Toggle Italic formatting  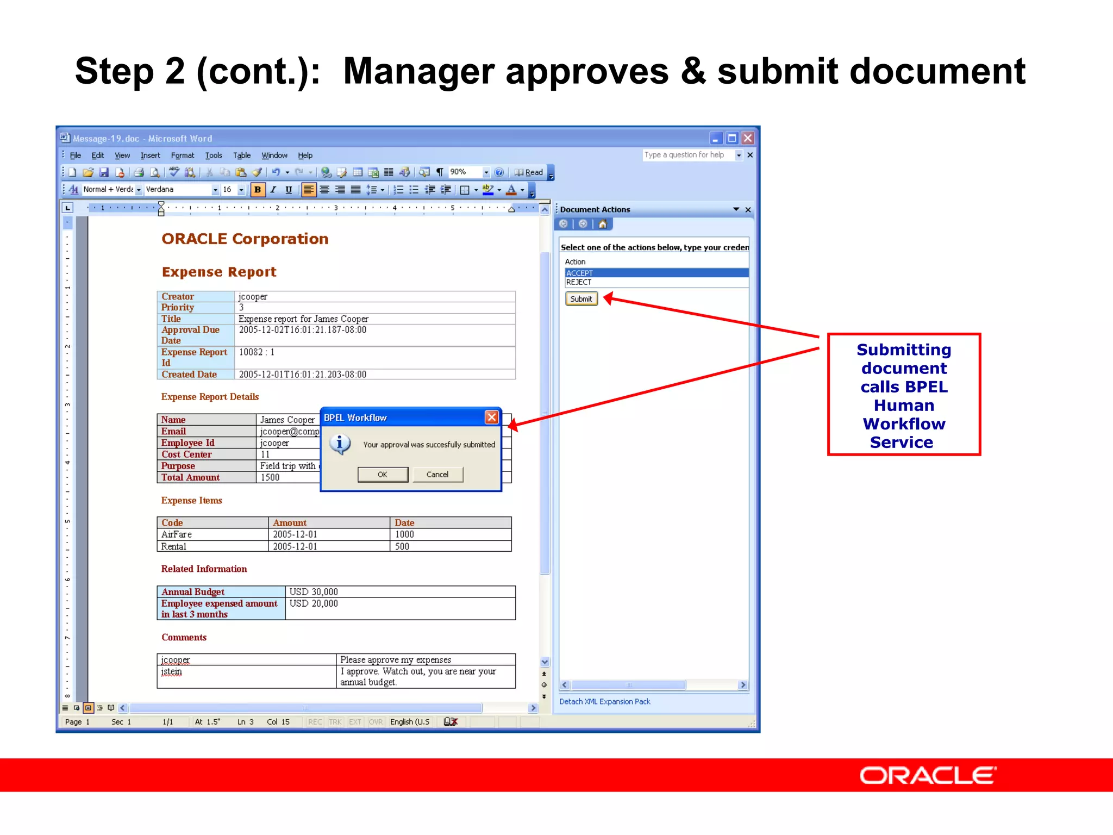pos(273,189)
